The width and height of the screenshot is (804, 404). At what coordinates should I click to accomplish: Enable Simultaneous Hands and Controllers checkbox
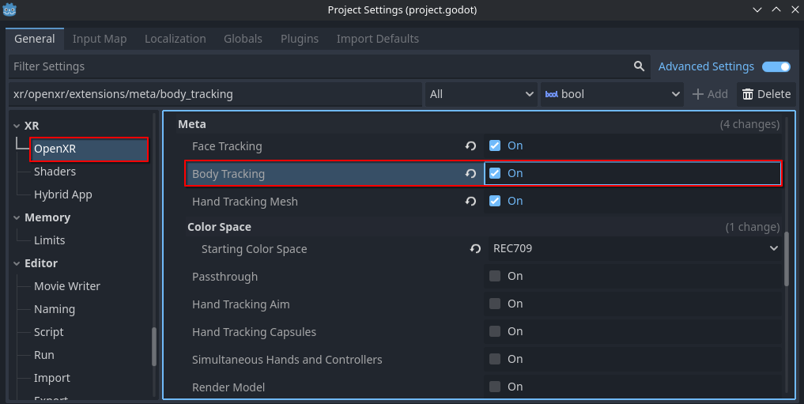[495, 359]
